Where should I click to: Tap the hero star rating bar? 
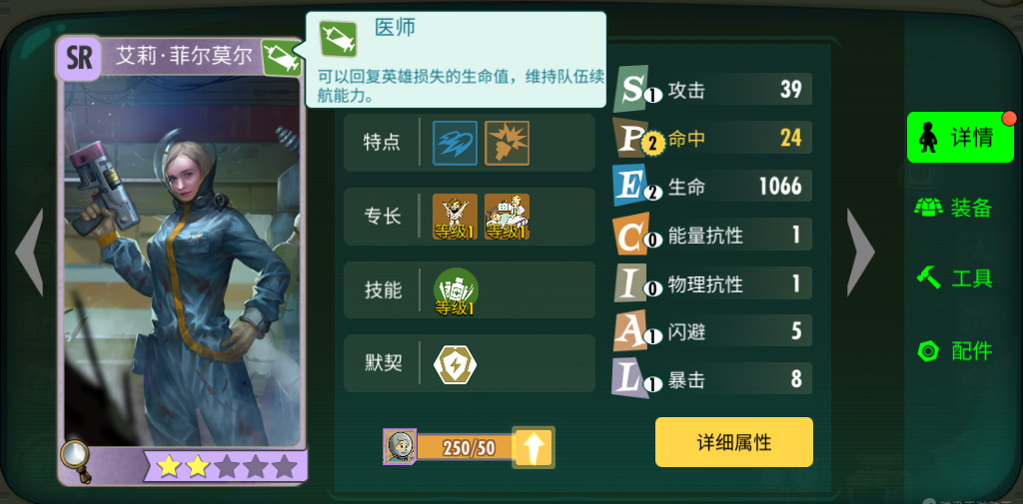226,466
